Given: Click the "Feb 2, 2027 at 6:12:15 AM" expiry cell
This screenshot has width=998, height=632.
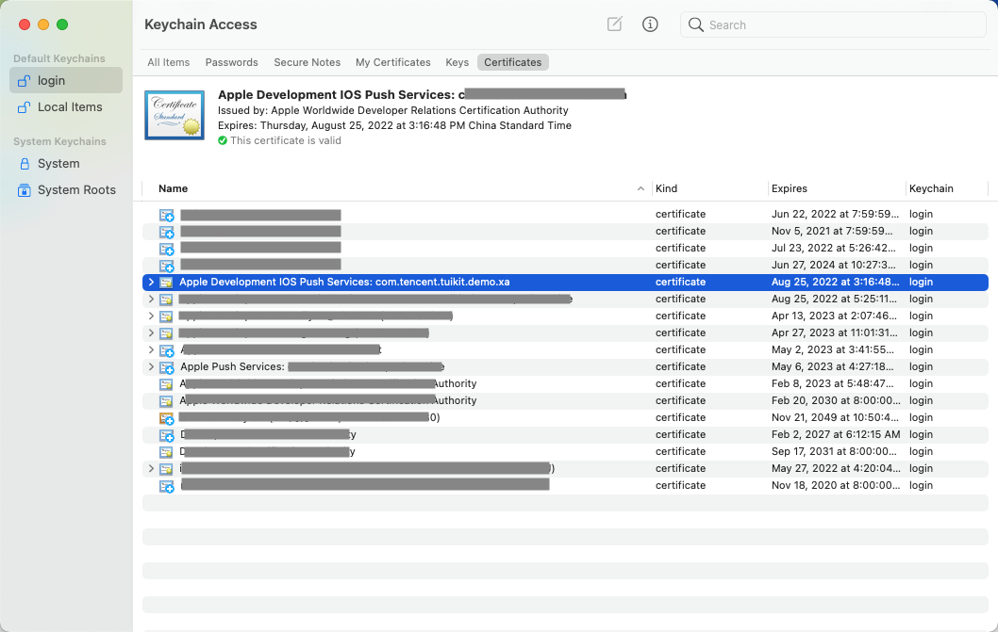Looking at the screenshot, I should tap(836, 434).
